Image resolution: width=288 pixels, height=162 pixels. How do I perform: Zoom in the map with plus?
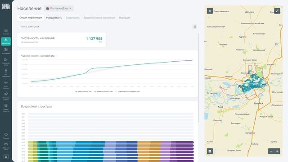[277, 151]
